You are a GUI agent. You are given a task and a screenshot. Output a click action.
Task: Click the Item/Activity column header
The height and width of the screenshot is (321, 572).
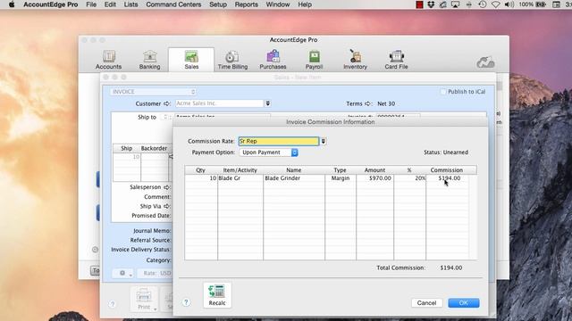240,170
